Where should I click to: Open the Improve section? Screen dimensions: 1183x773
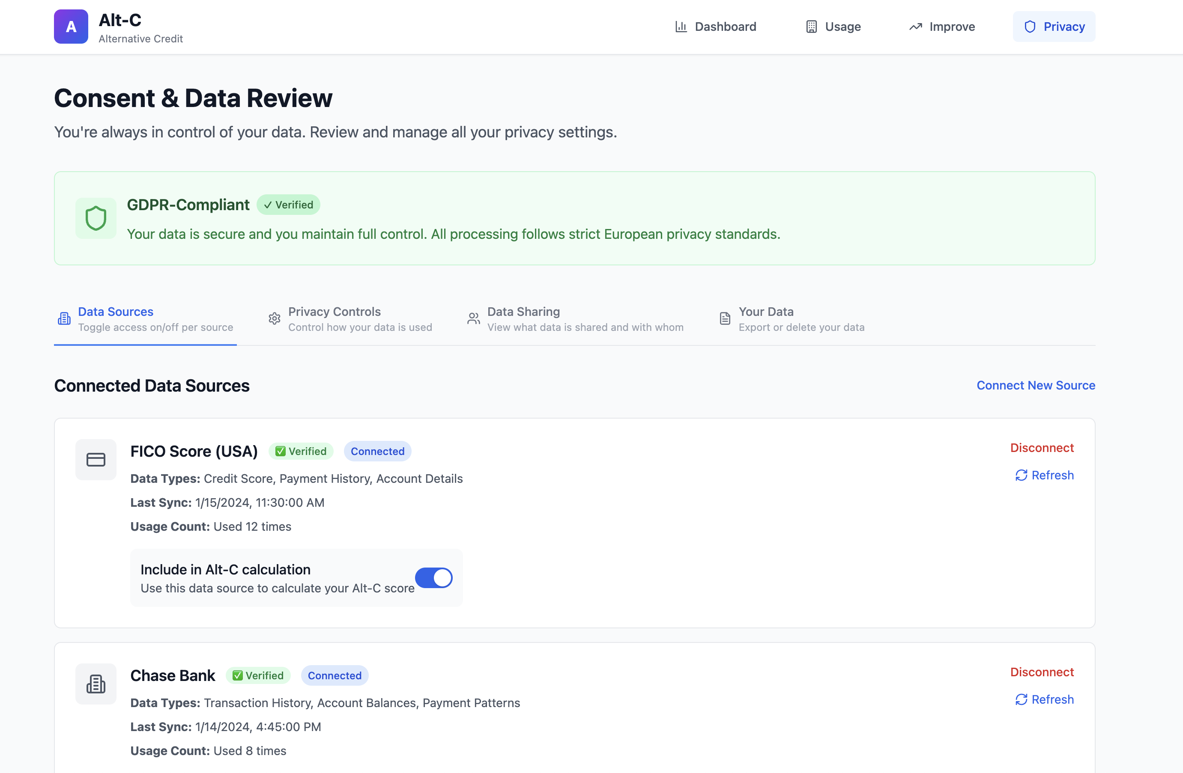pos(942,27)
